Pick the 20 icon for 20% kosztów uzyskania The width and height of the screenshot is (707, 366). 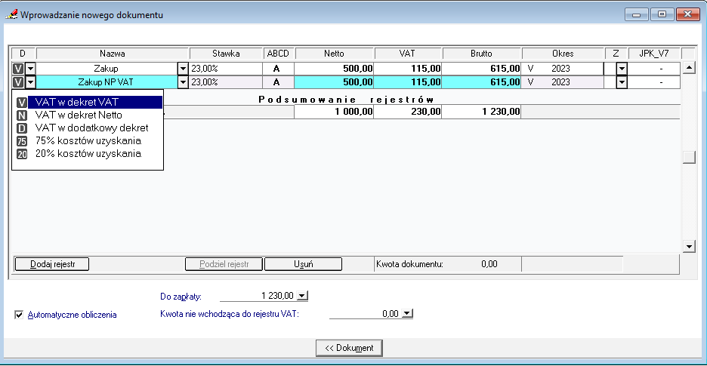(22, 154)
